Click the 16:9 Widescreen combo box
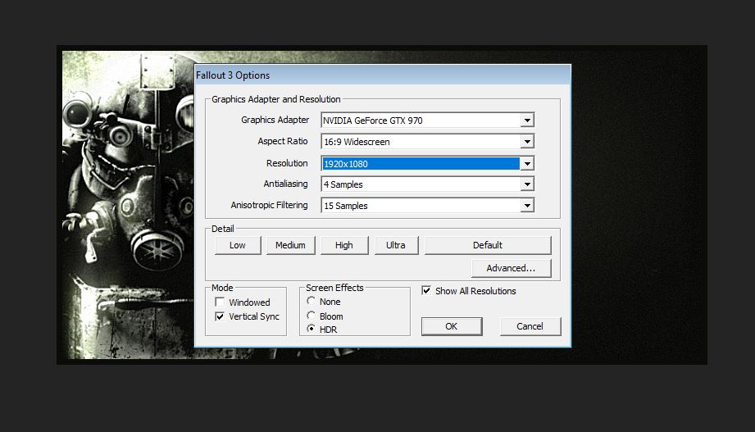 tap(428, 142)
